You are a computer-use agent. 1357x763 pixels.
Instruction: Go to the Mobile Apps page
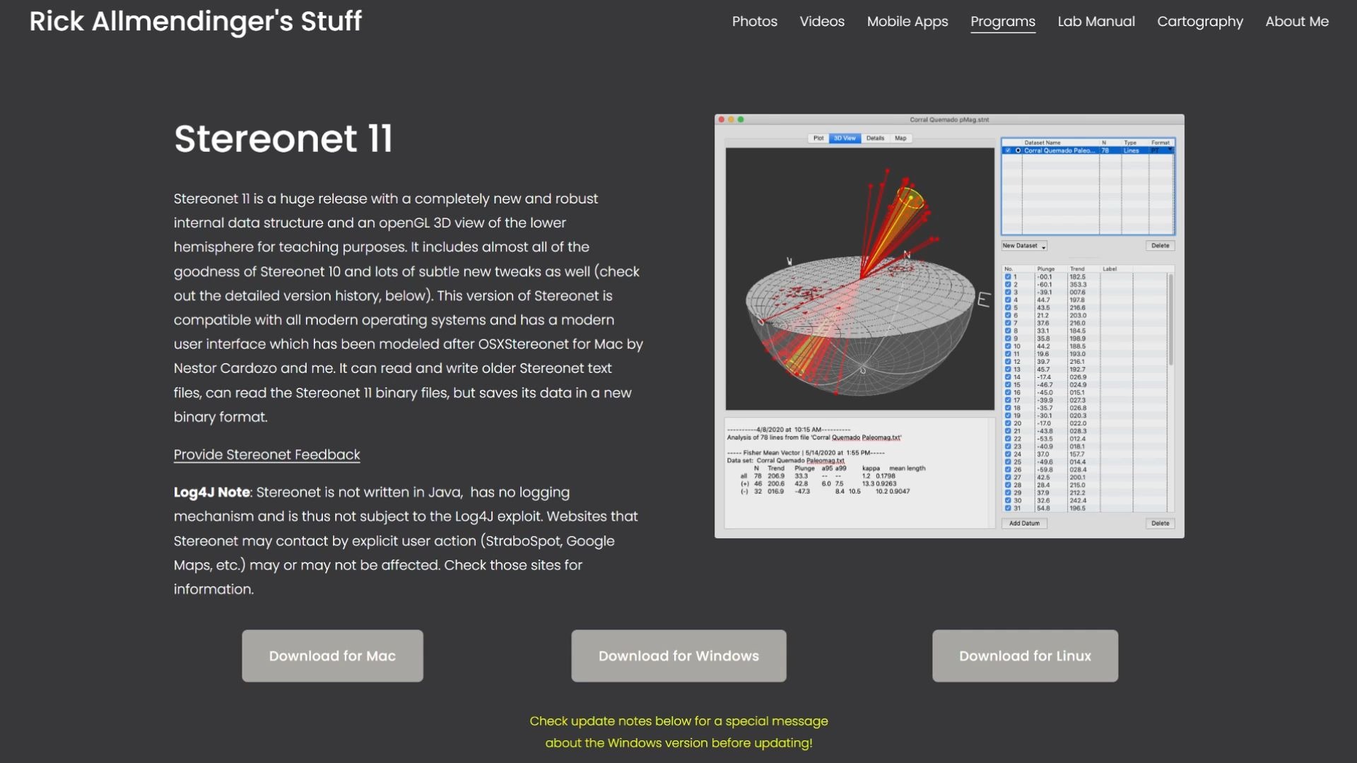[x=907, y=21]
